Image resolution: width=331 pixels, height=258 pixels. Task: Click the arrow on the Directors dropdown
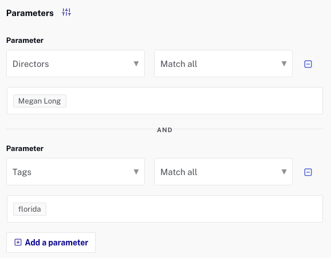[x=136, y=63]
